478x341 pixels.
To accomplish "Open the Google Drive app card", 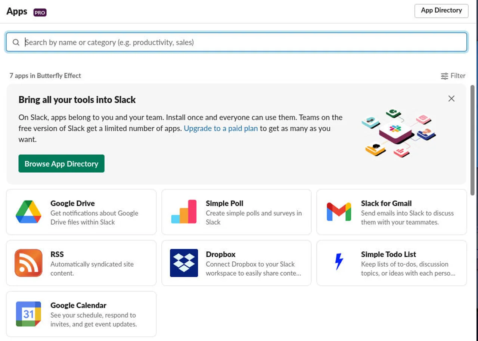I will (81, 212).
